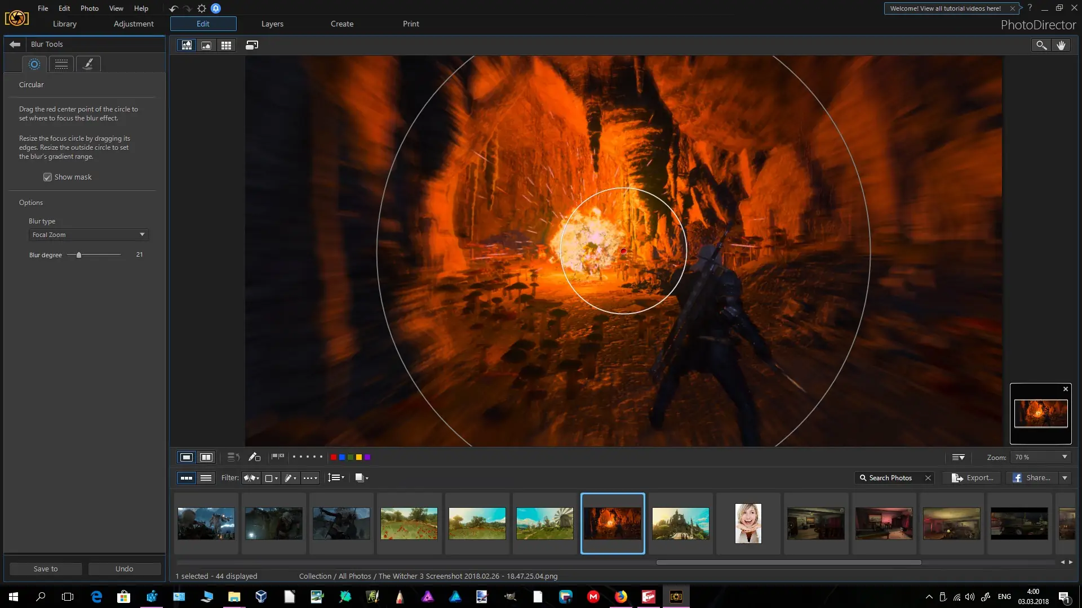Select the hand pan tool
This screenshot has height=608, width=1082.
tap(1061, 46)
